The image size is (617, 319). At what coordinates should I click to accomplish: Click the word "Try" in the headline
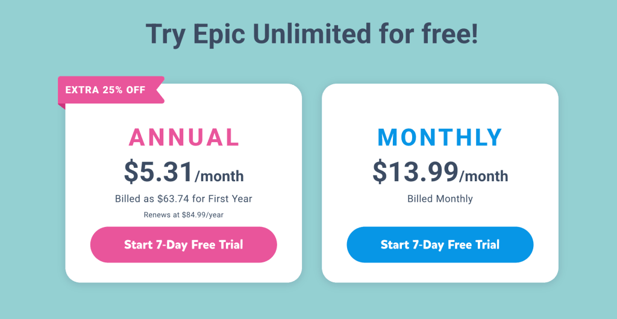[166, 35]
